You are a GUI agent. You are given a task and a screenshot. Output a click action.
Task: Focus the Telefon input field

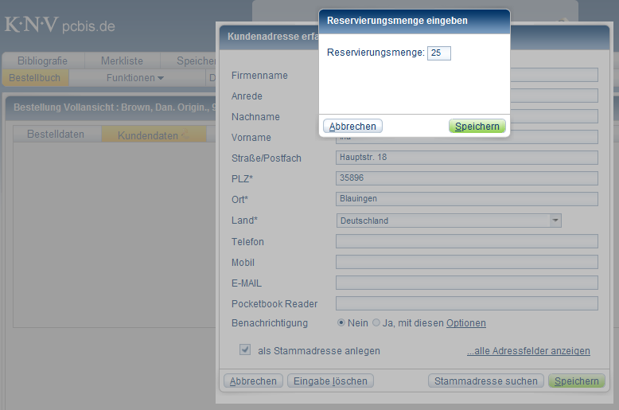tap(466, 241)
